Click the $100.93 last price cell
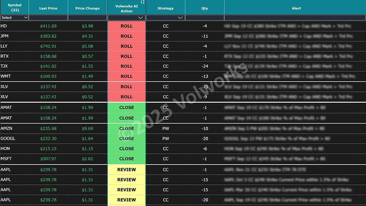Viewport: 366px width, 206px height. (x=48, y=76)
